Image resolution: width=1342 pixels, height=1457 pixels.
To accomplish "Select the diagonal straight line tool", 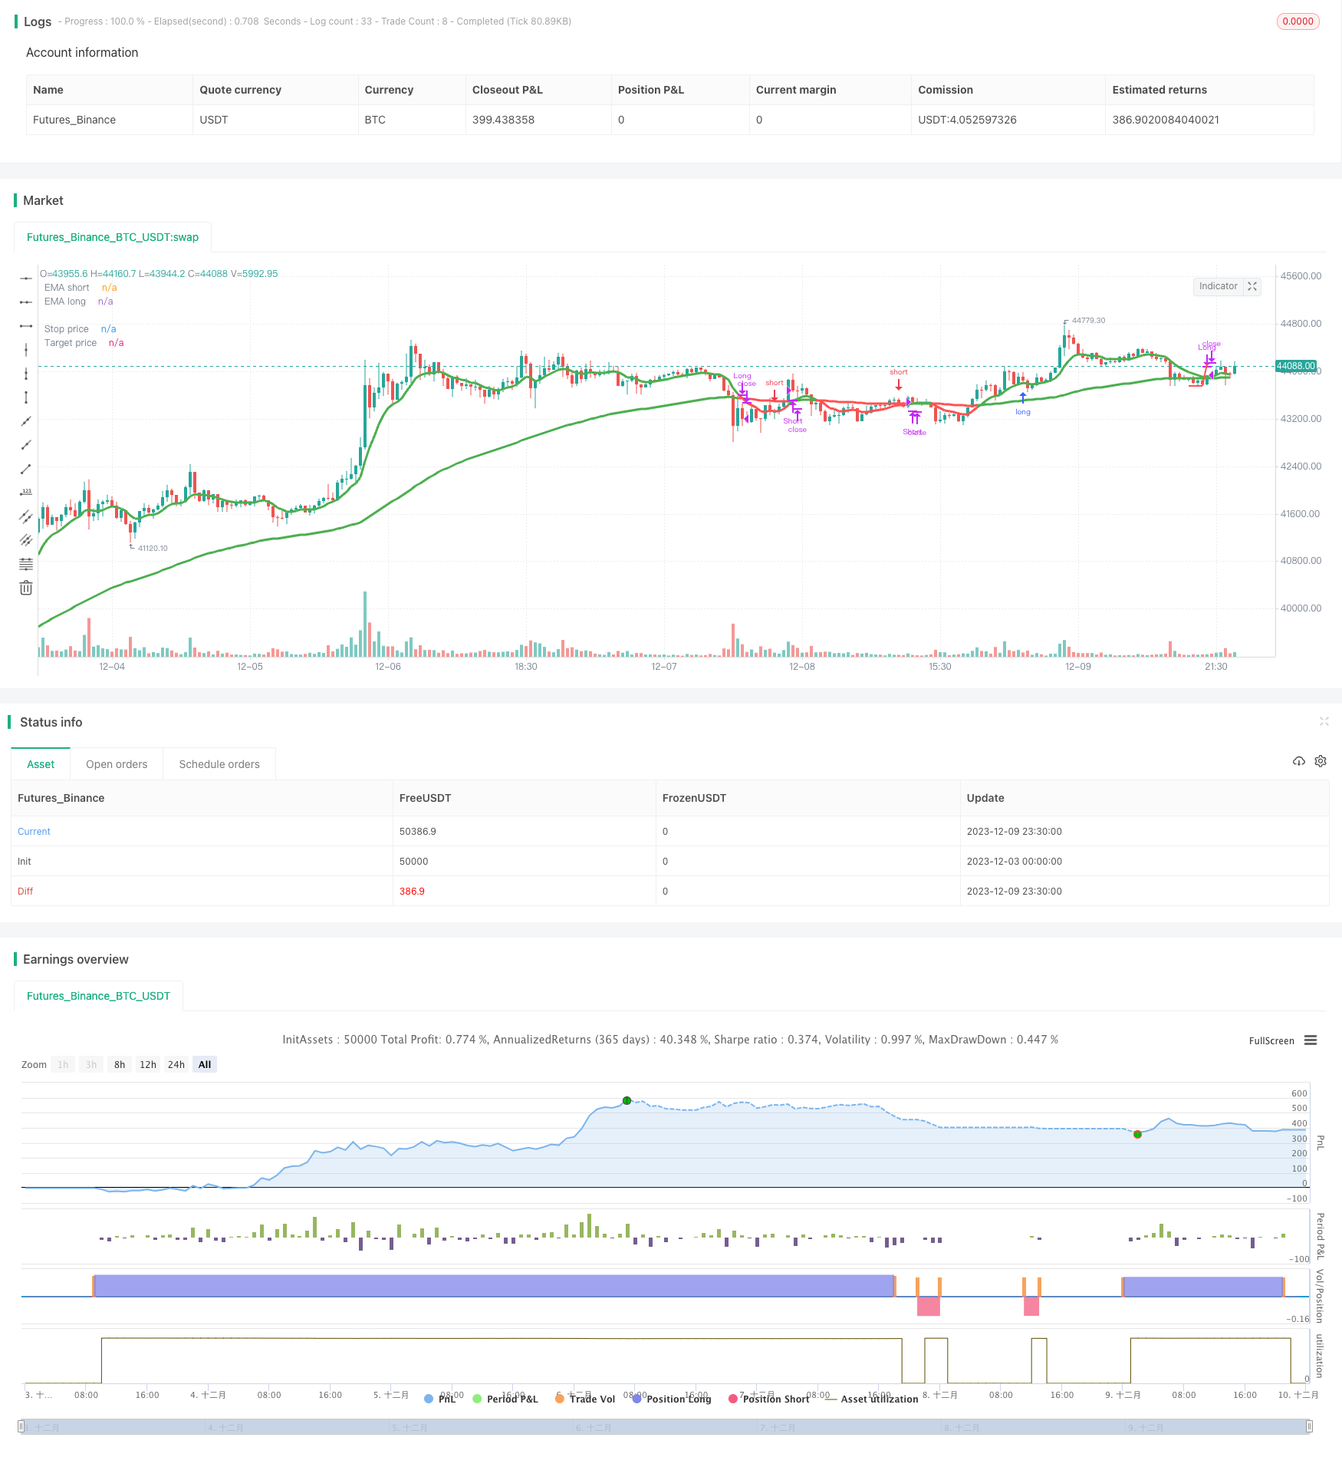I will 26,421.
